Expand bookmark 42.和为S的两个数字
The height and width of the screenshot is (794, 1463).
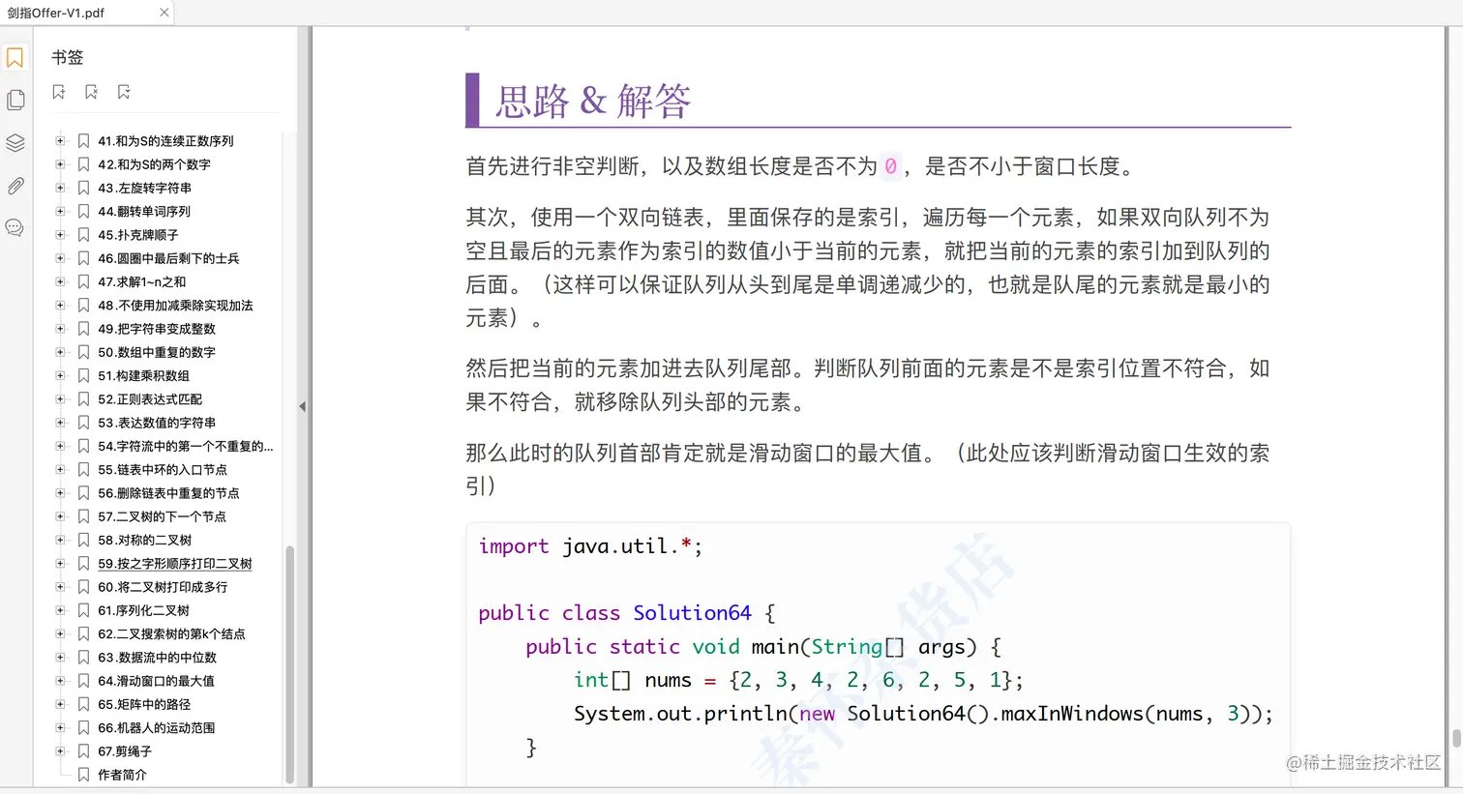(x=60, y=164)
